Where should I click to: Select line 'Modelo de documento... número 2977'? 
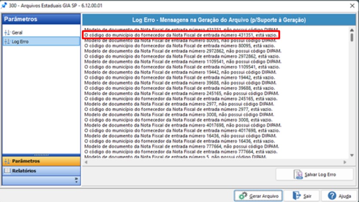[179, 104]
